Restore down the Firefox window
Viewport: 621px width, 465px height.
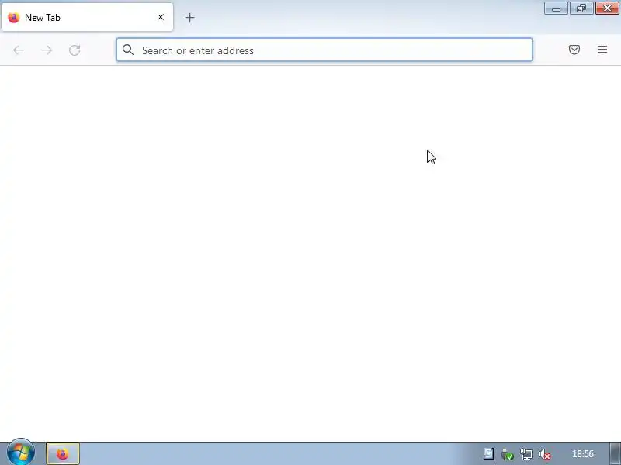581,9
